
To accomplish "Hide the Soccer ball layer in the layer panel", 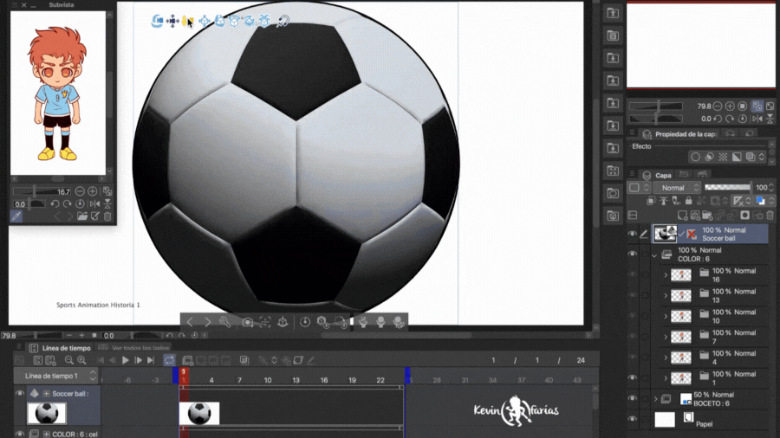I will [x=633, y=234].
